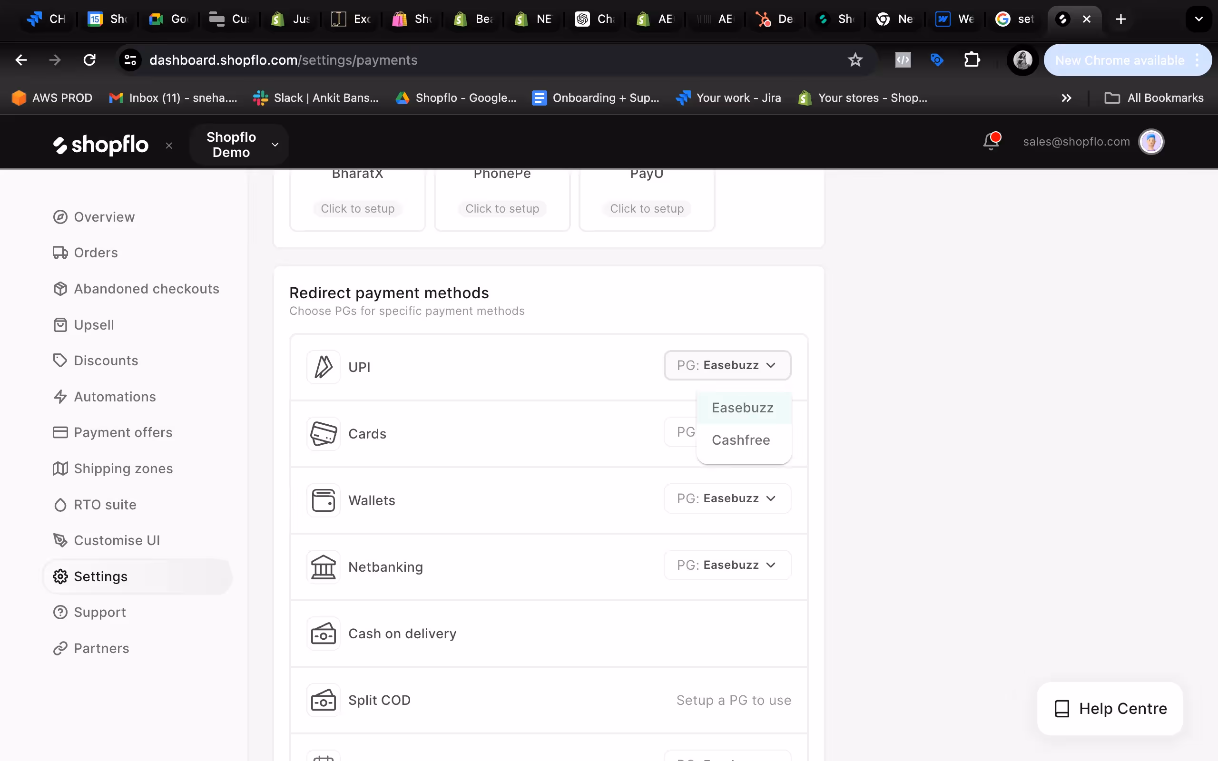This screenshot has width=1218, height=761.
Task: Open the Help Centre button
Action: (x=1110, y=709)
